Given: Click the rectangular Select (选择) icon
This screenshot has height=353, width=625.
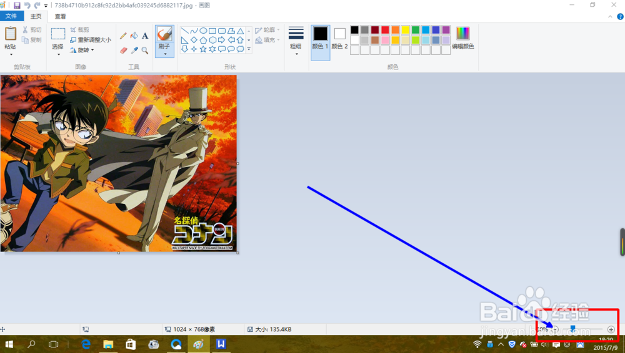Looking at the screenshot, I should tap(57, 34).
